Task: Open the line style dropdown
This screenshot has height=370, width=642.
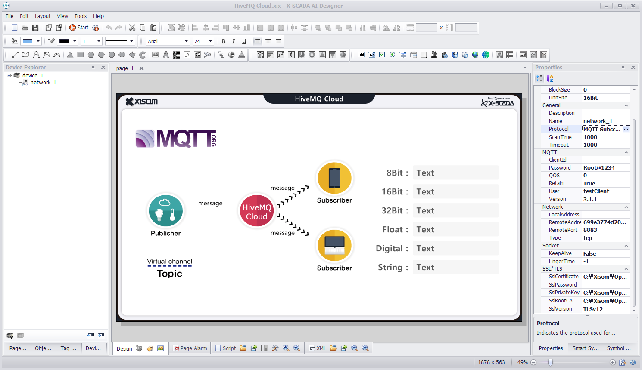Action: coord(131,41)
